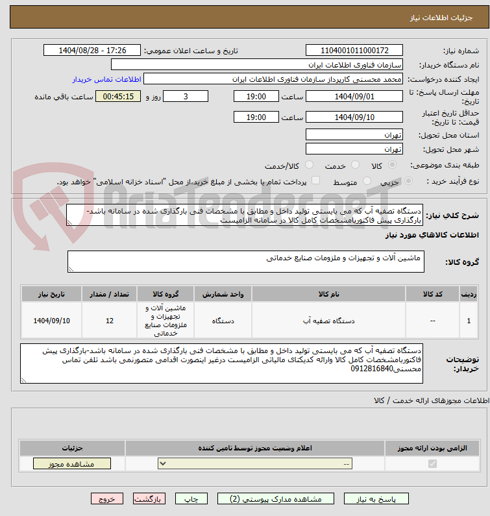Click the نام کالا column header
Screen dimensions: 490x516
click(328, 294)
